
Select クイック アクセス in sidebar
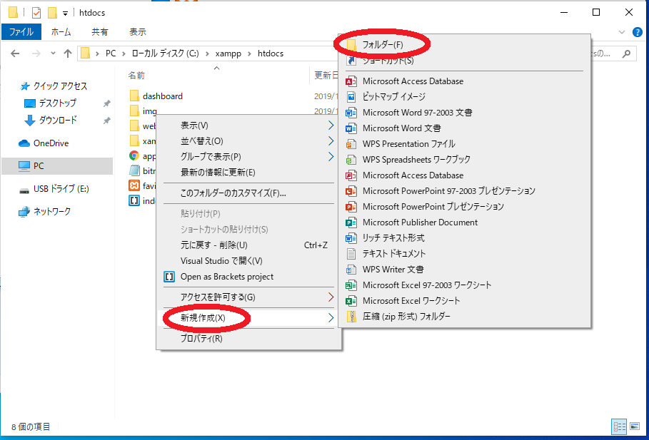click(61, 86)
